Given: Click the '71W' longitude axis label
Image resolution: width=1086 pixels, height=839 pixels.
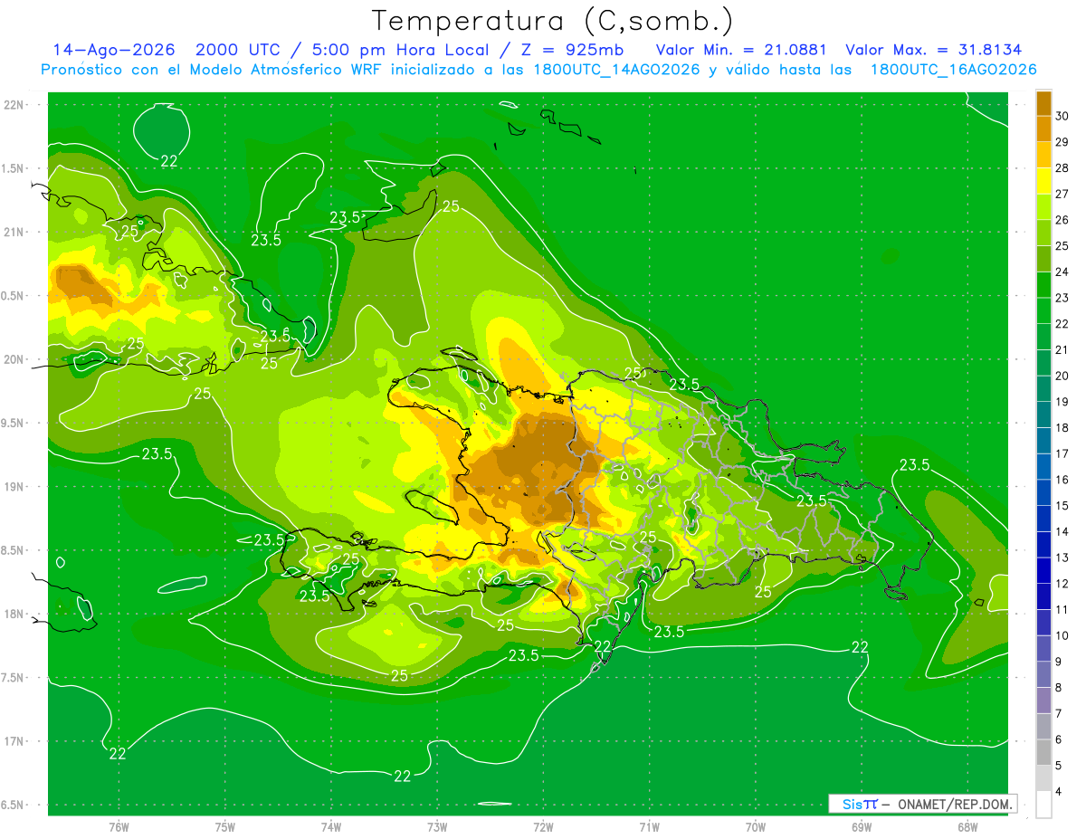Looking at the screenshot, I should click(649, 826).
